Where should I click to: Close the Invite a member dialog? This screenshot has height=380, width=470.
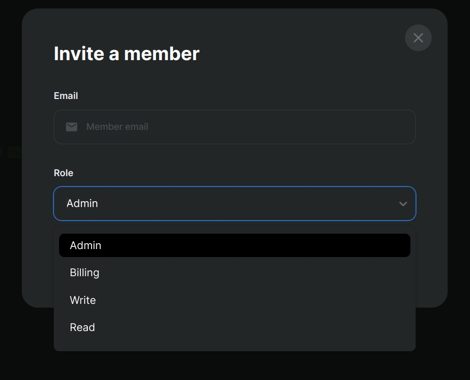point(418,38)
